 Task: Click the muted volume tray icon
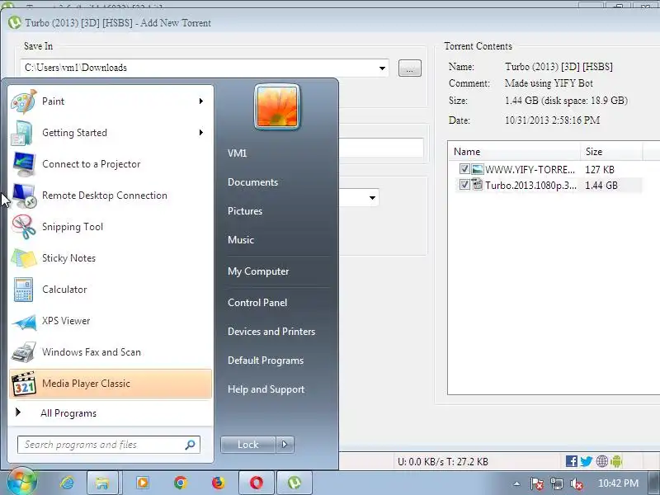[576, 484]
